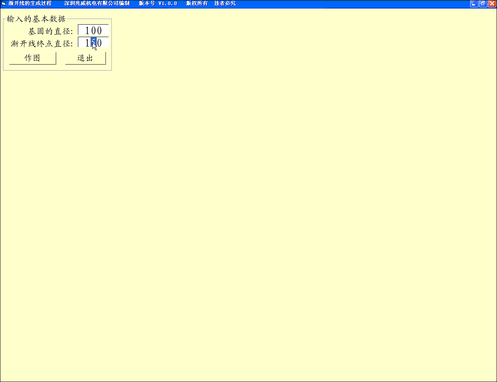Image resolution: width=497 pixels, height=382 pixels.
Task: Click the 作图 (draw) button
Action: (x=33, y=58)
